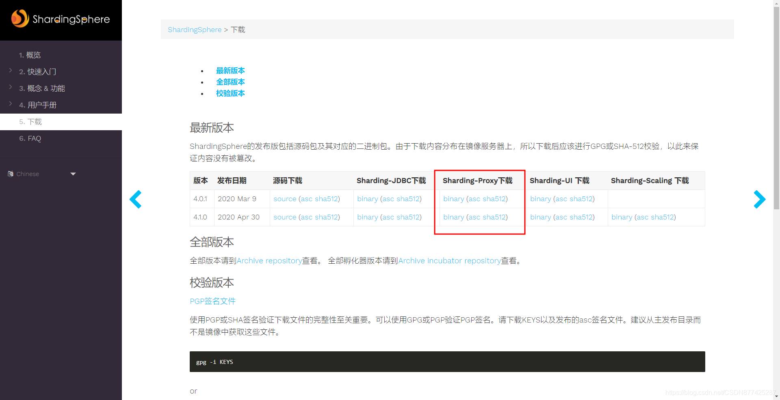Screen dimensions: 780x400
Task: Click the 2020 Mar 9 date cell
Action: (242, 199)
